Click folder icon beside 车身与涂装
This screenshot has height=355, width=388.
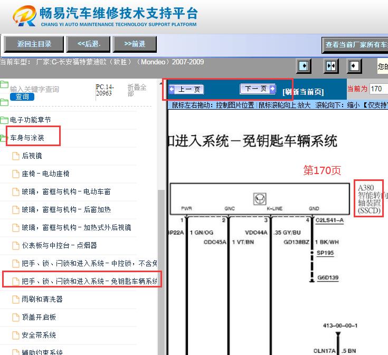click(x=4, y=138)
